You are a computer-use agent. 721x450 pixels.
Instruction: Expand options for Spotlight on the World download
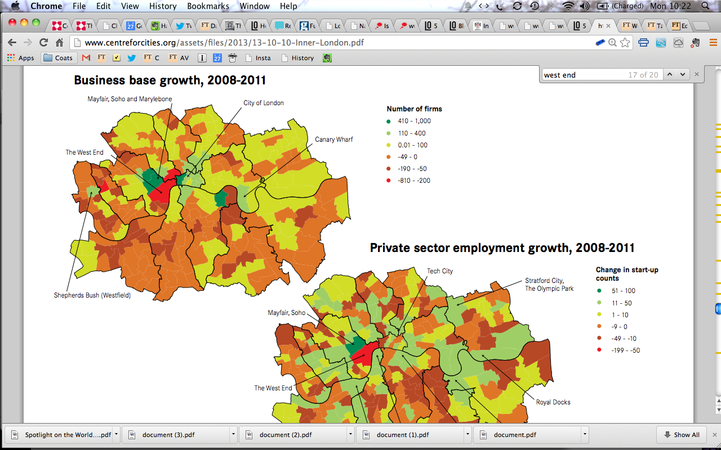click(116, 434)
